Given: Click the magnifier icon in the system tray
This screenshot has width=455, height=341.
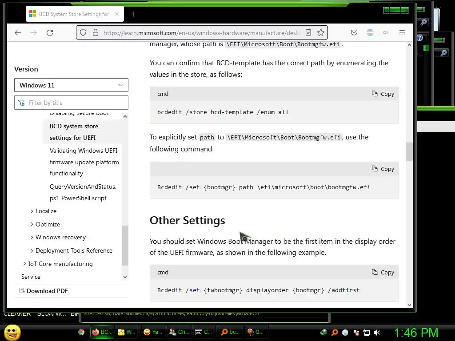Looking at the screenshot, I should point(334,333).
